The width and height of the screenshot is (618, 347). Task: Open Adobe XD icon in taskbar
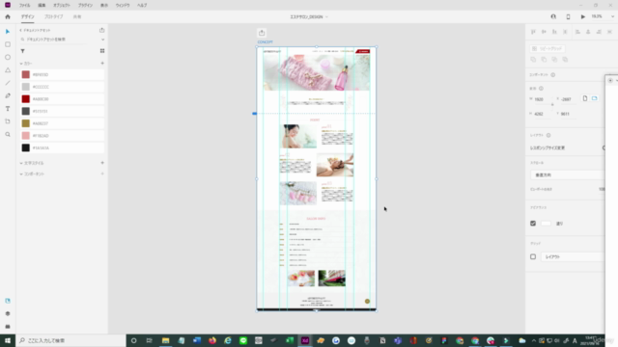point(305,340)
